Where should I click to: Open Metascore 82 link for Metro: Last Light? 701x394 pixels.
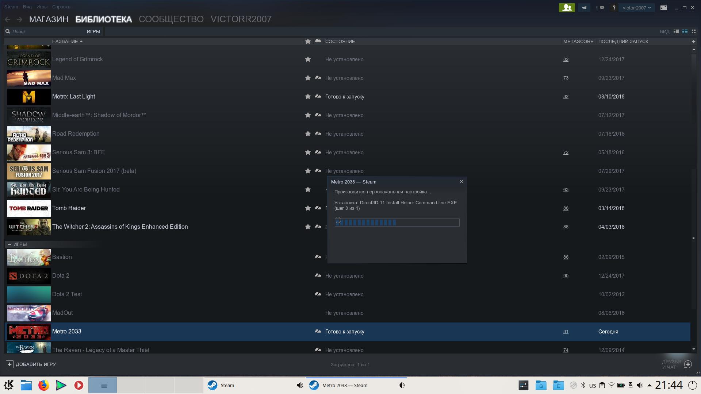pos(566,97)
